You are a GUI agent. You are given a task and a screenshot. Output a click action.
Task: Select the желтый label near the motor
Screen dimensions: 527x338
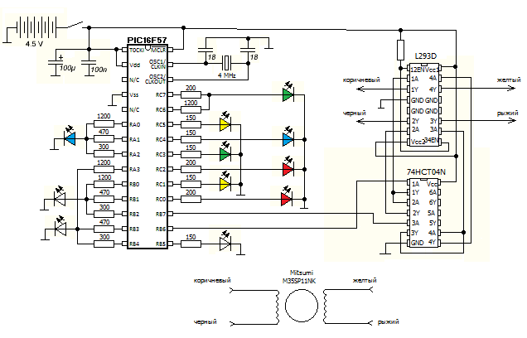[x=365, y=280]
